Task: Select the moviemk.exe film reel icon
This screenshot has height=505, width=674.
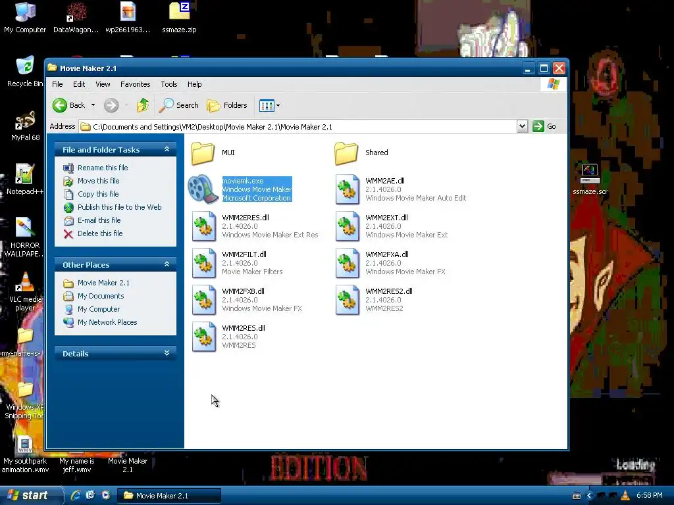Action: (x=203, y=189)
